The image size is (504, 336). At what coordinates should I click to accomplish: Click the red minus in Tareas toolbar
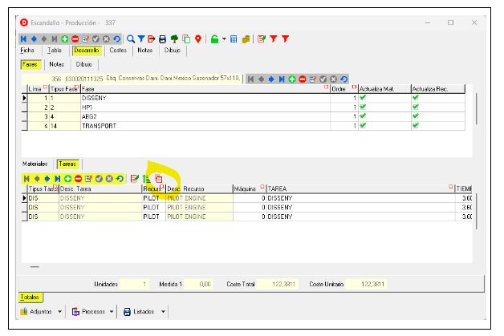tap(79, 177)
